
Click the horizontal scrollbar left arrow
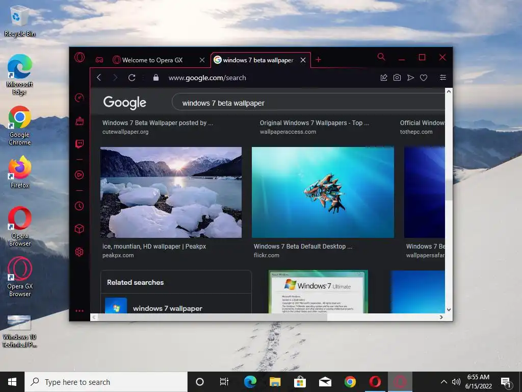[x=94, y=317]
